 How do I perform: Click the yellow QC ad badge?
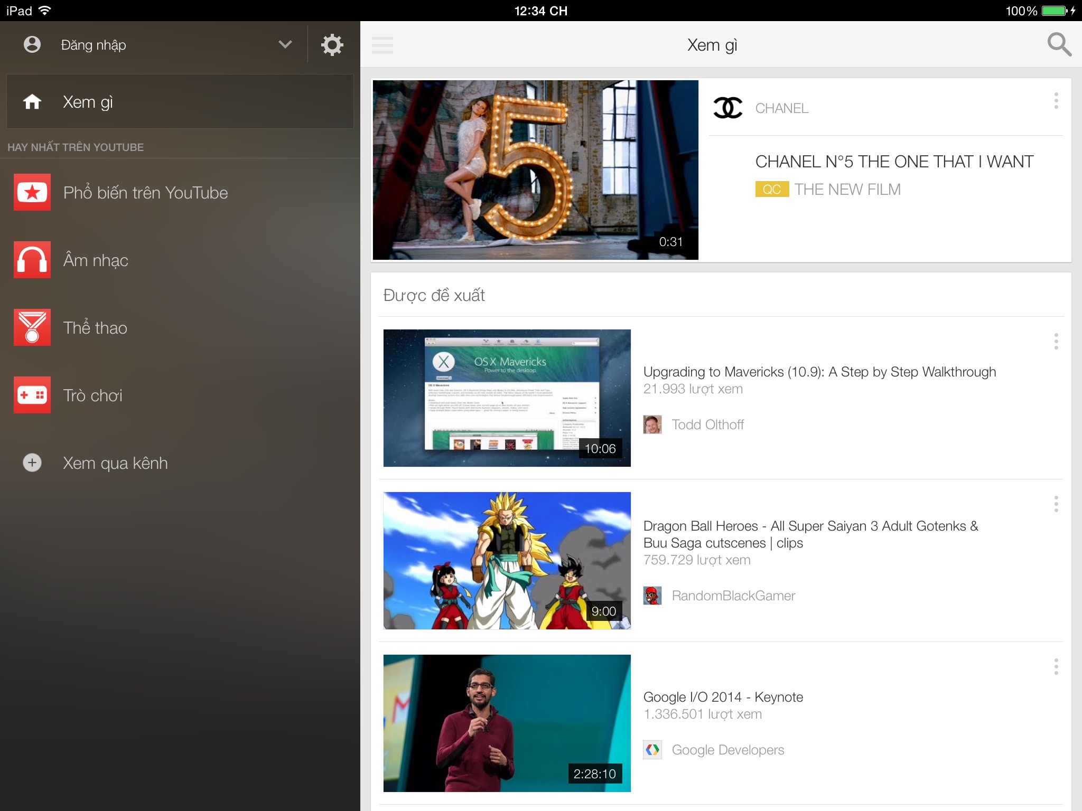[x=772, y=189]
